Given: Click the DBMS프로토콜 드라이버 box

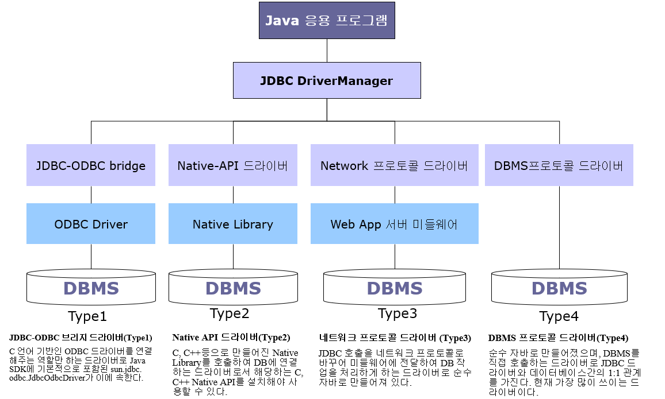Looking at the screenshot, I should click(559, 165).
